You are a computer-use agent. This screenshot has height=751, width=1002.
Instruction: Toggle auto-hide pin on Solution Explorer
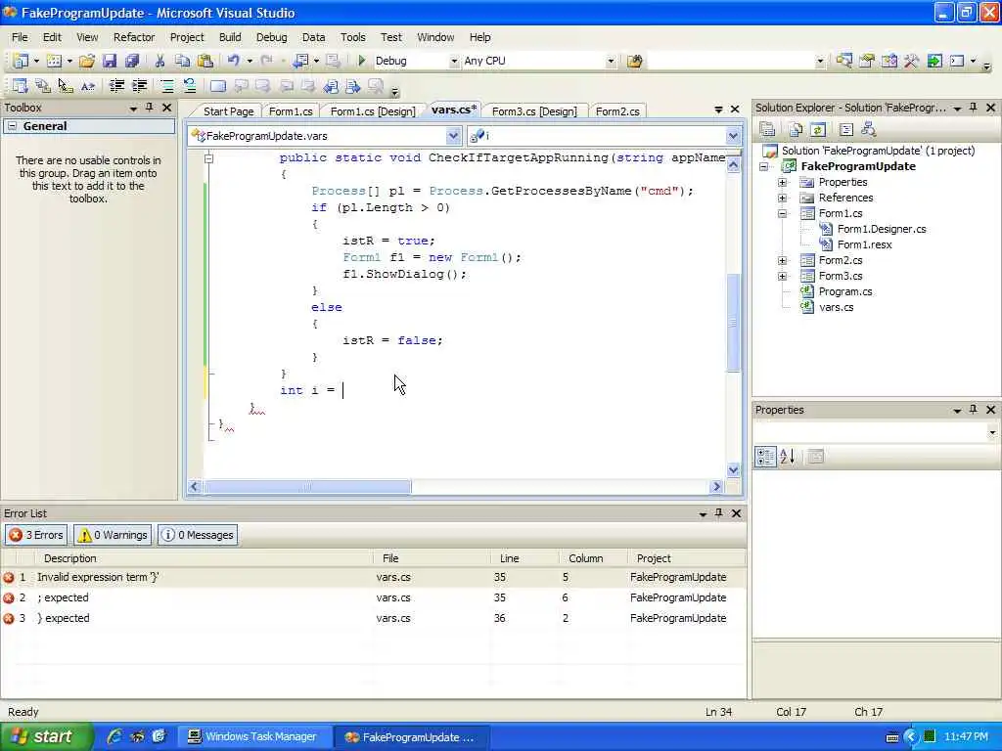[x=974, y=108]
